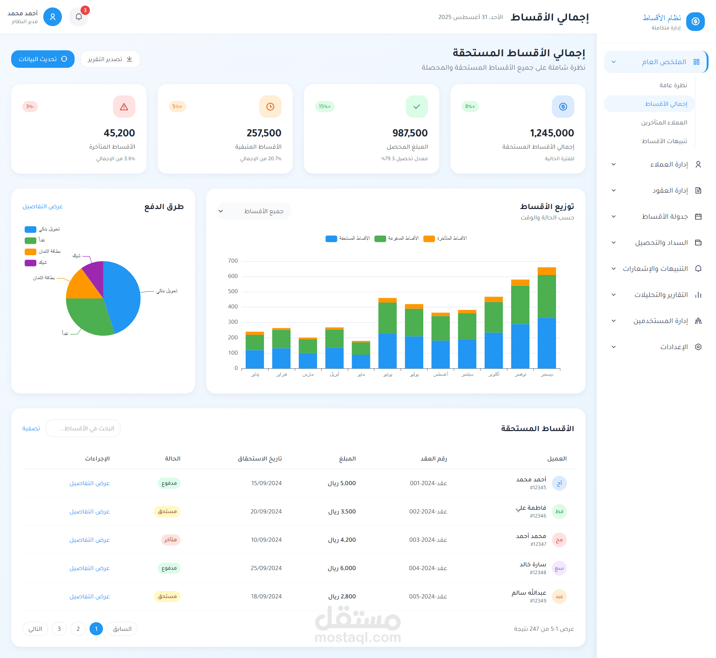
Task: Click the green checkmark collected amount icon
Action: click(417, 107)
